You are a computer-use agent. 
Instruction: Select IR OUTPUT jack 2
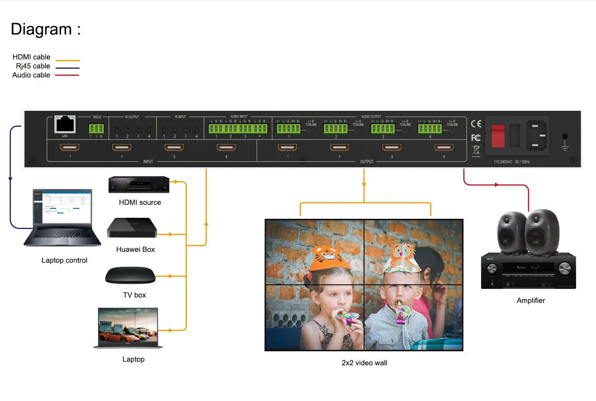(x=128, y=130)
